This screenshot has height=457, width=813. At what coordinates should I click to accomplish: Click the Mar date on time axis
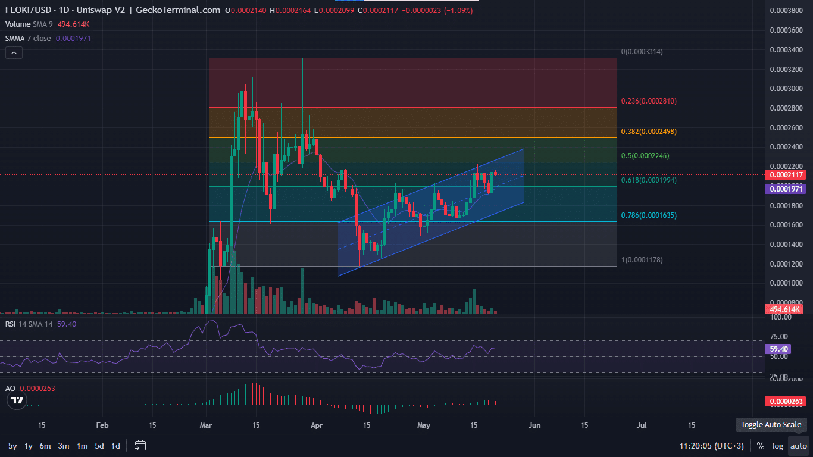[x=206, y=425]
